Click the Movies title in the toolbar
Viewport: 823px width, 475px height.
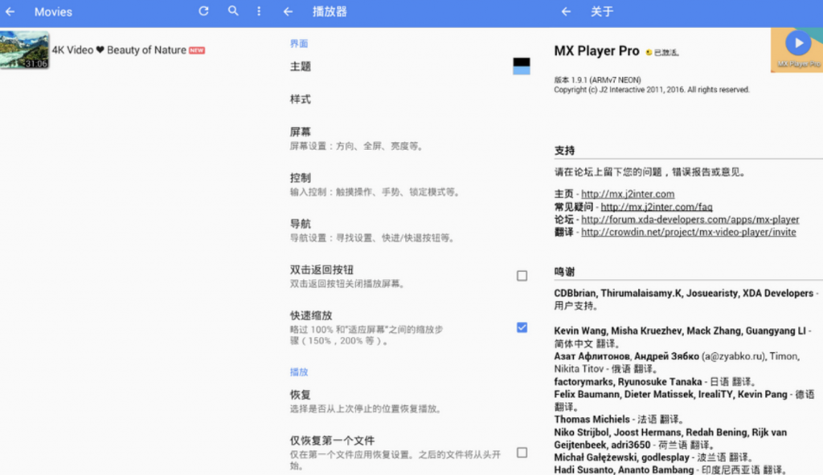[54, 11]
